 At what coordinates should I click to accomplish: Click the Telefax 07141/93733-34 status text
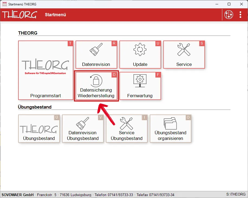pos(155,195)
